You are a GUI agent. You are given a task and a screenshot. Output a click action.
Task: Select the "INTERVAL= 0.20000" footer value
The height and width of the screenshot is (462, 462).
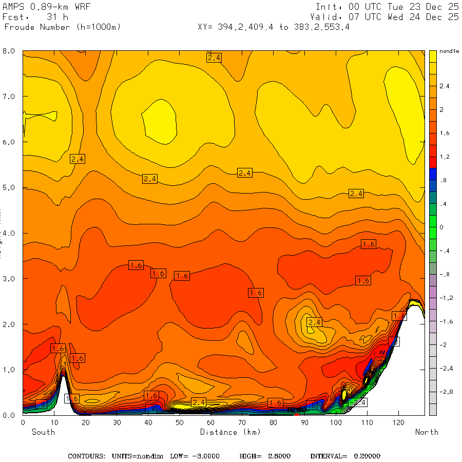tap(345, 456)
